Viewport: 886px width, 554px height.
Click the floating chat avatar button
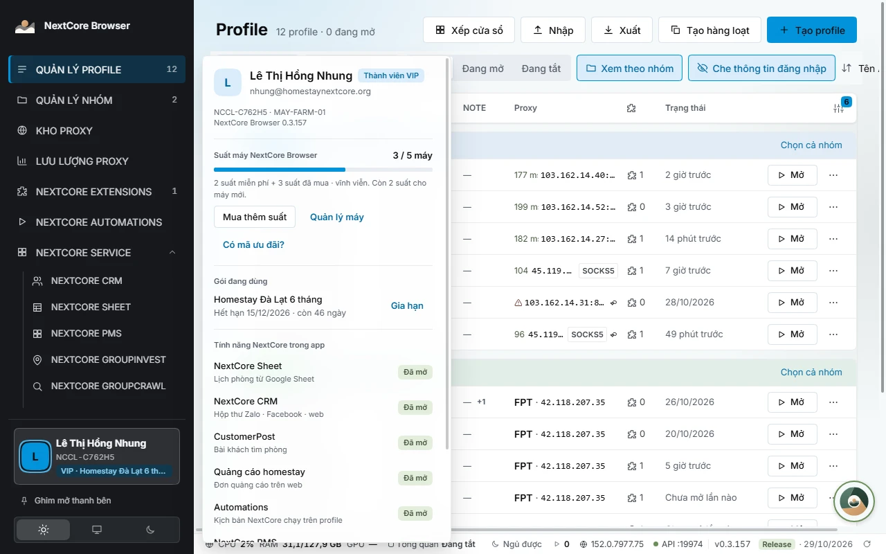tap(853, 501)
